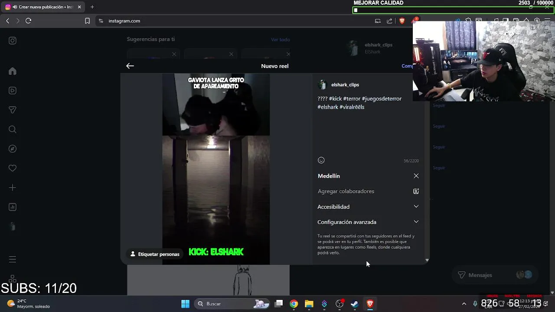Open Brave browser from the taskbar
555x312 pixels.
coord(370,304)
